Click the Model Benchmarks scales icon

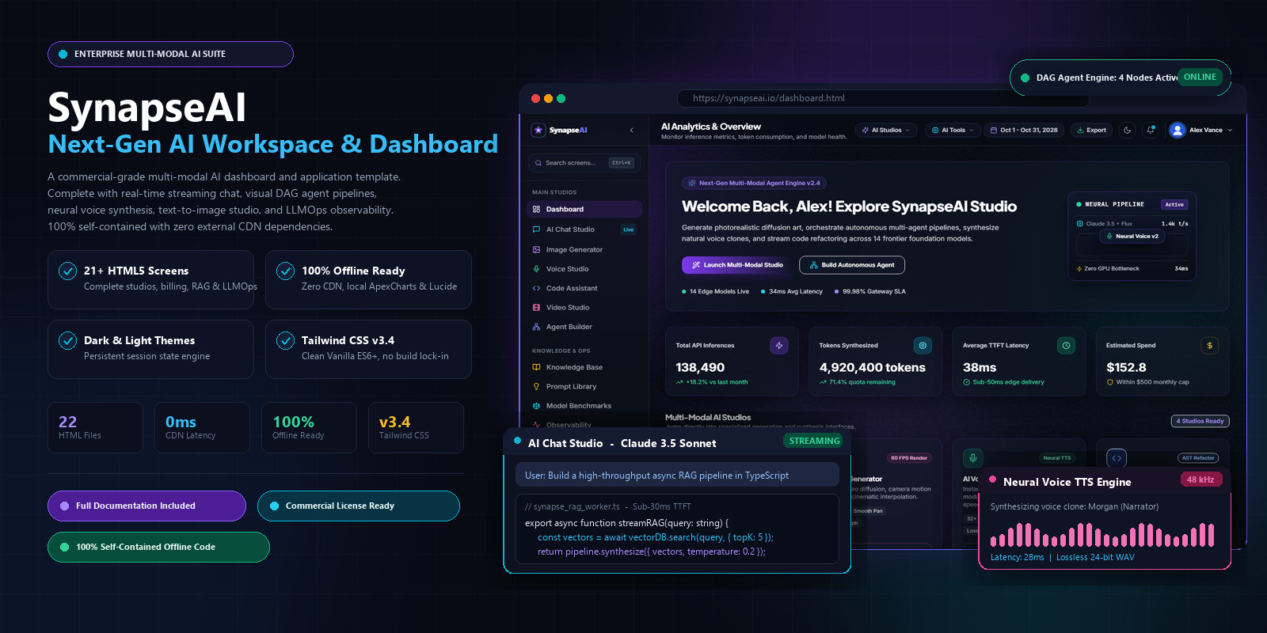(x=536, y=406)
